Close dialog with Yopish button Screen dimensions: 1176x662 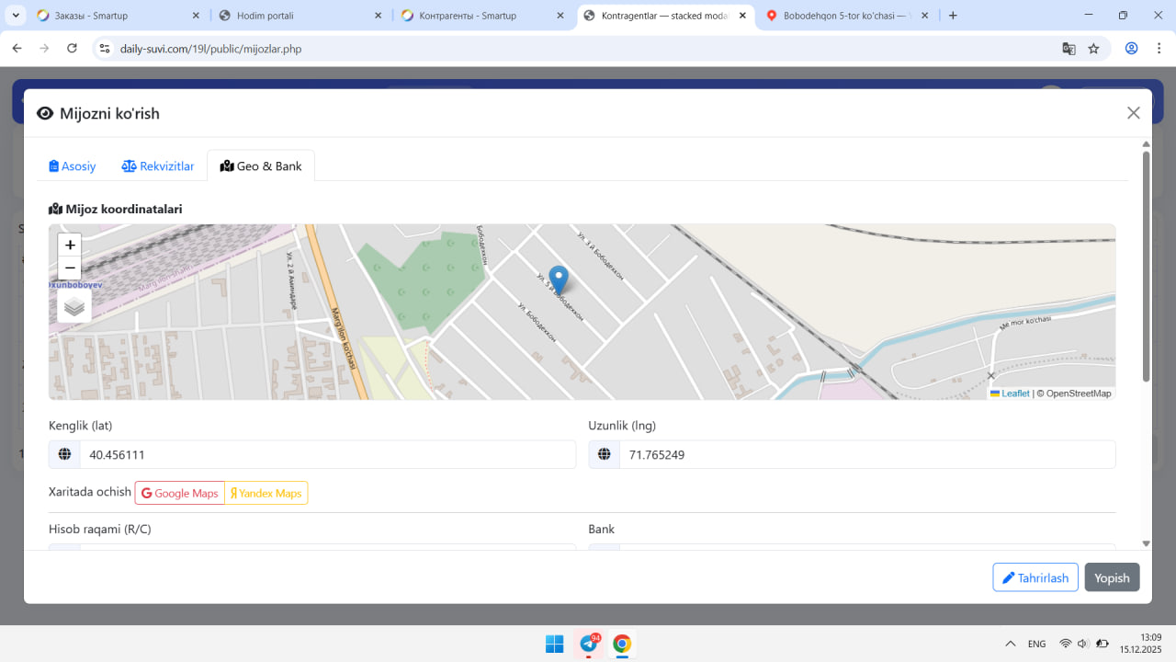click(1112, 577)
